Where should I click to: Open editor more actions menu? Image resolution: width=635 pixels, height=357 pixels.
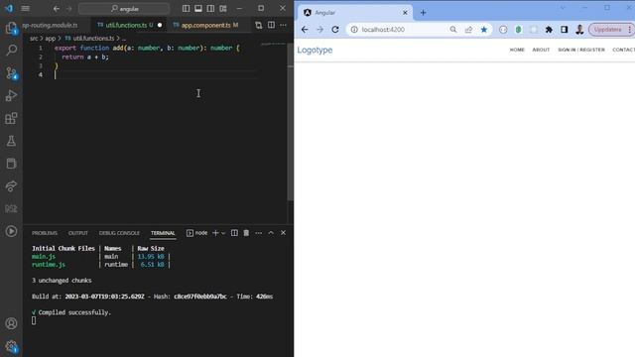[283, 25]
